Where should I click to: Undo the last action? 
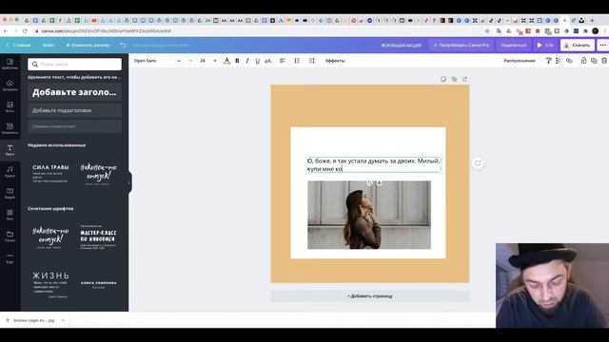[x=123, y=46]
